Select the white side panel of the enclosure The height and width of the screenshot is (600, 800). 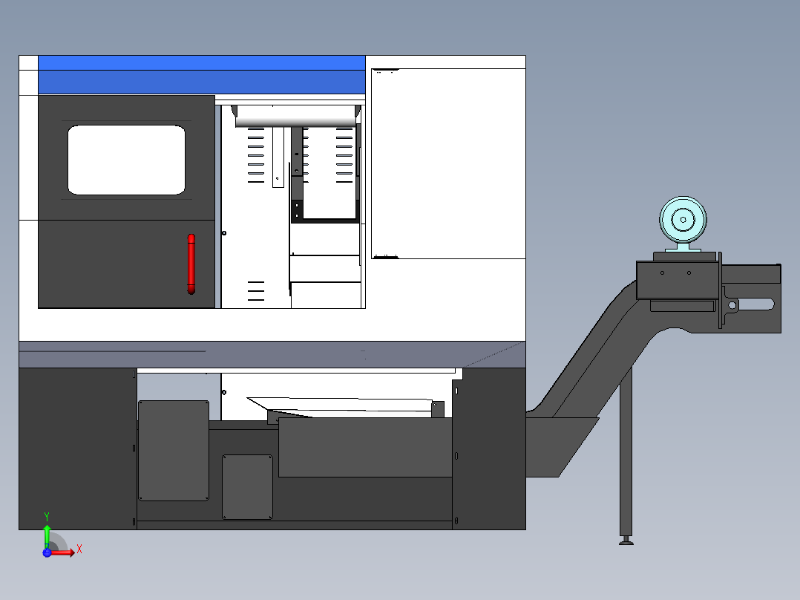click(x=445, y=163)
